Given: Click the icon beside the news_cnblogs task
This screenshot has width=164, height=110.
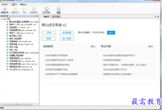Looking at the screenshot, I should tap(7, 58).
